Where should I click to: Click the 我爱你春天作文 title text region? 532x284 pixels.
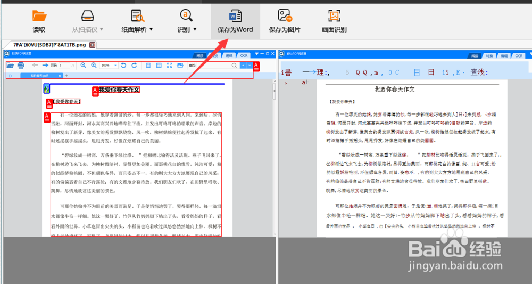pos(119,90)
